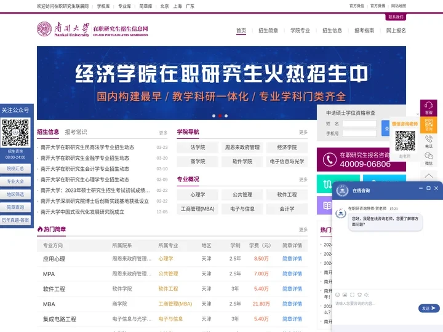
Task: Close the 微信咨询老师 QR popup
Action: click(x=418, y=114)
